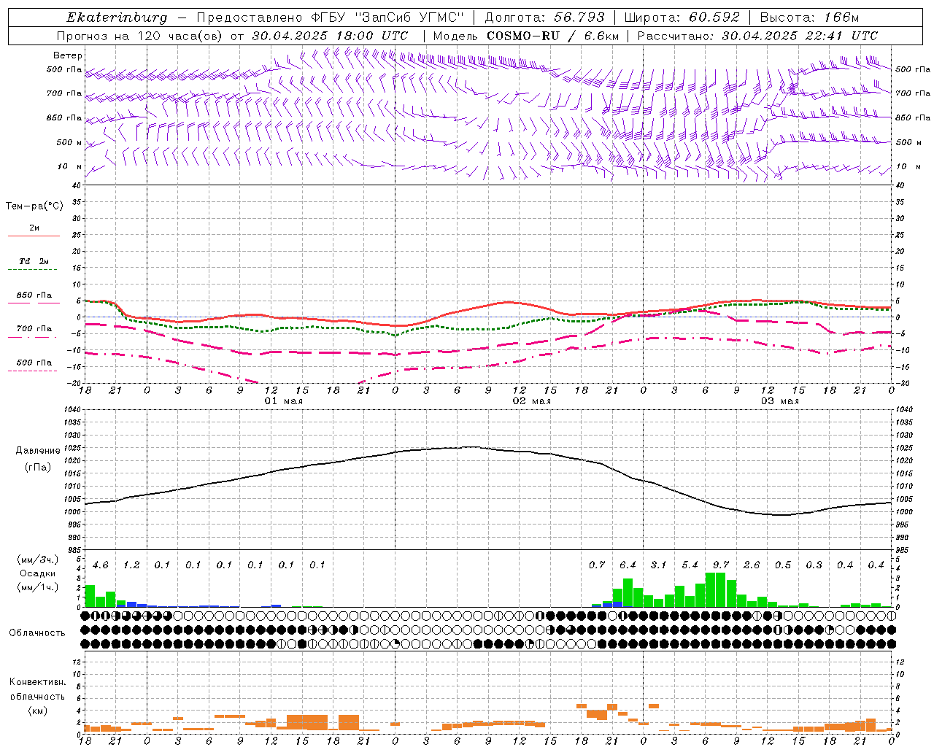This screenshot has height=747, width=934.
Task: Click the 02 мая date label
Action: (x=532, y=401)
